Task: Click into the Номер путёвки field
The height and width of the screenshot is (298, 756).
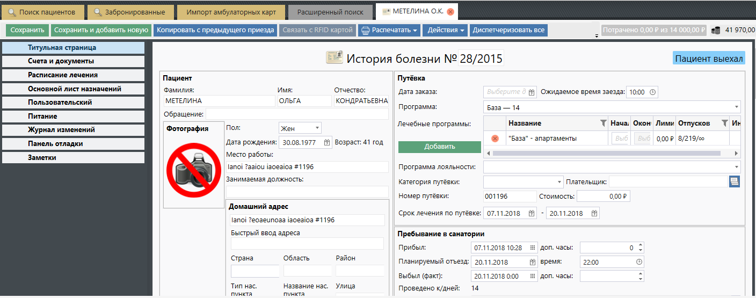Action: click(x=509, y=197)
